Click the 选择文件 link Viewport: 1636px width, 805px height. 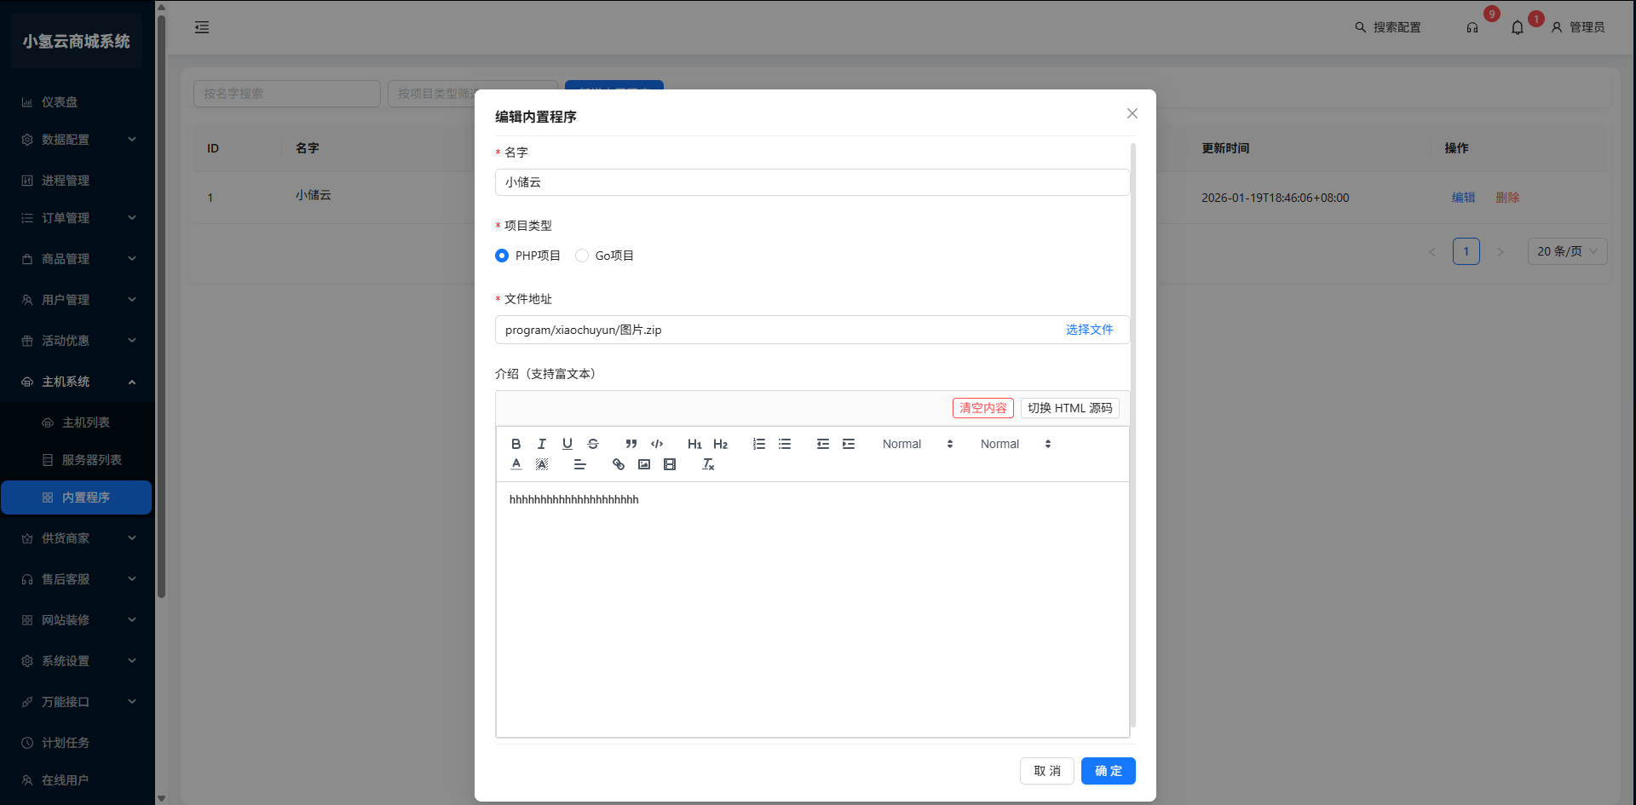click(x=1089, y=330)
